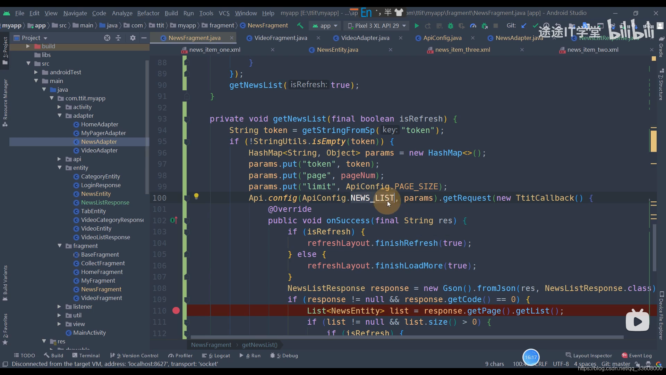Open the Logcat tool window
Viewport: 666px width, 375px height.
[x=216, y=356]
